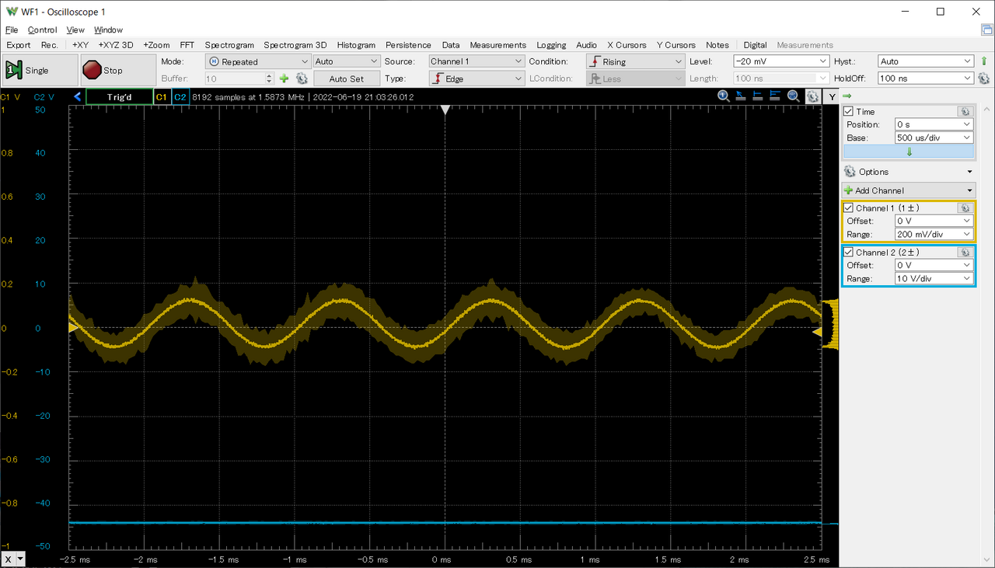Switch to the FFT view
The height and width of the screenshot is (568, 995).
pos(187,45)
